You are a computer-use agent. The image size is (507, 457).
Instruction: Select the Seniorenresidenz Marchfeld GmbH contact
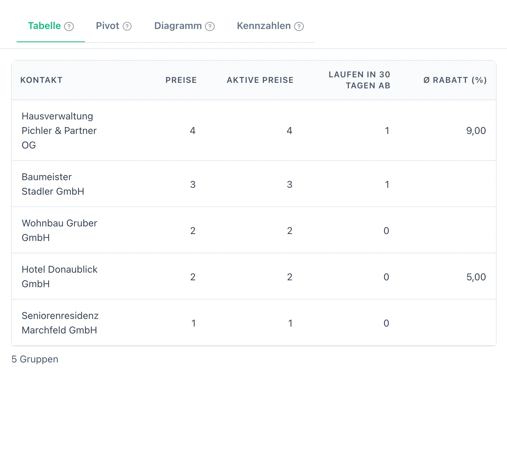(x=60, y=323)
